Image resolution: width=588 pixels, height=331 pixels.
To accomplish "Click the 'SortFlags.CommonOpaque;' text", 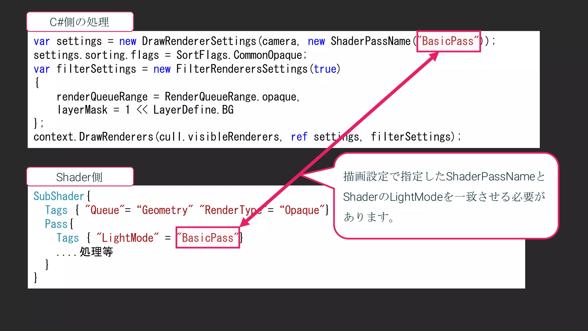I will pyautogui.click(x=241, y=55).
